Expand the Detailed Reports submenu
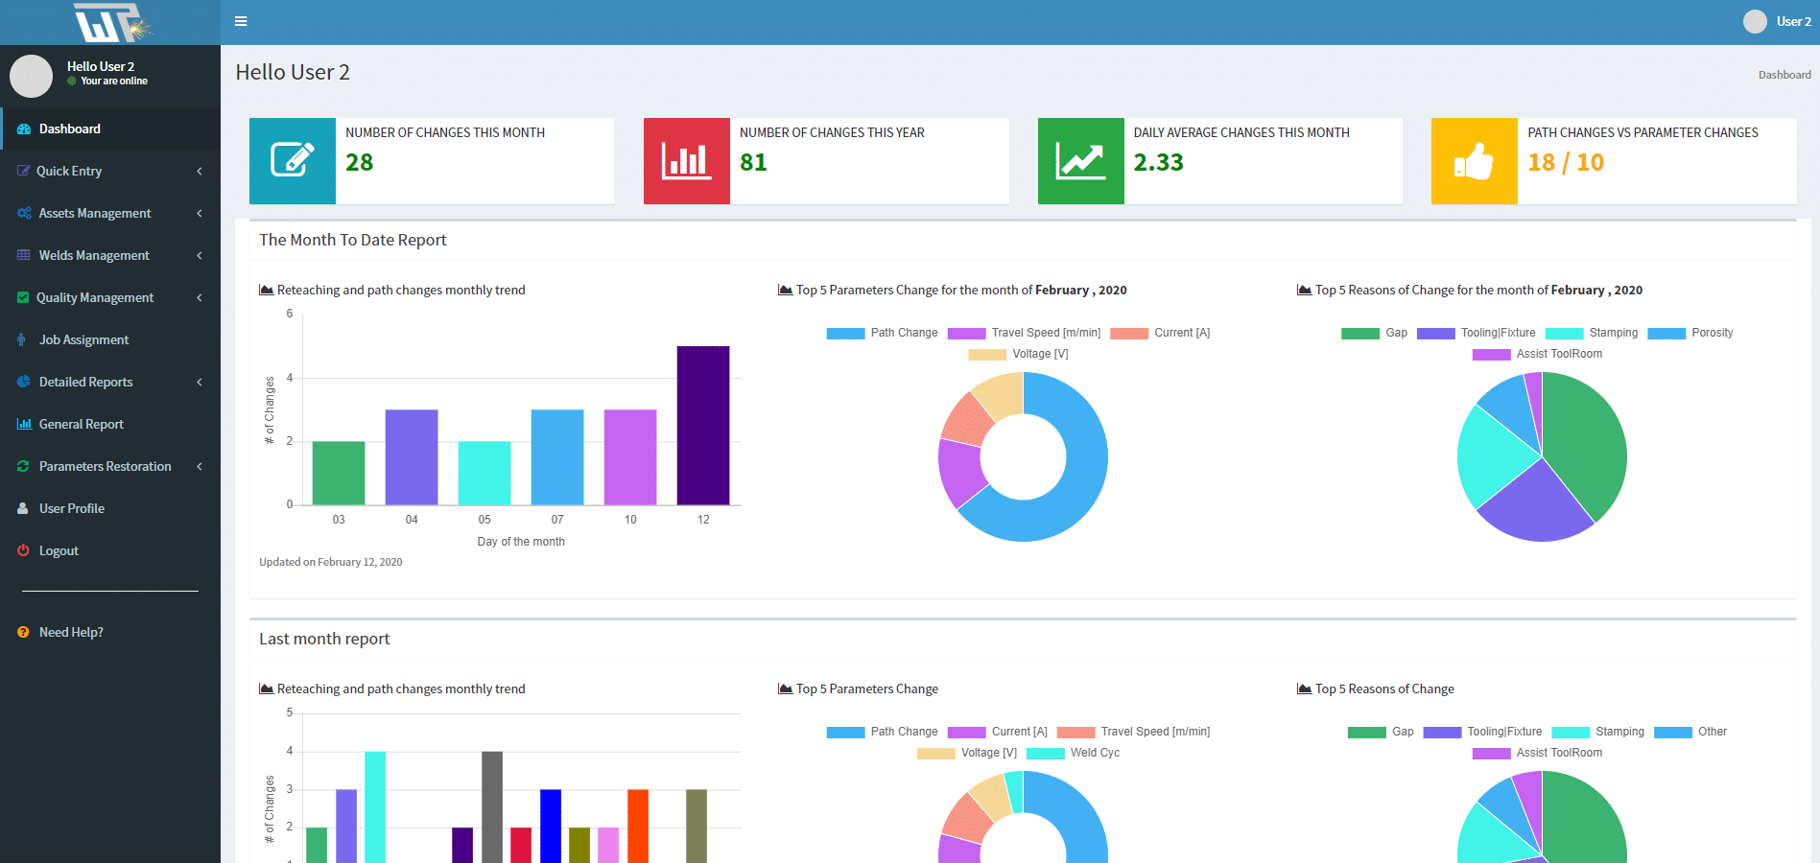Image resolution: width=1820 pixels, height=863 pixels. 87,382
